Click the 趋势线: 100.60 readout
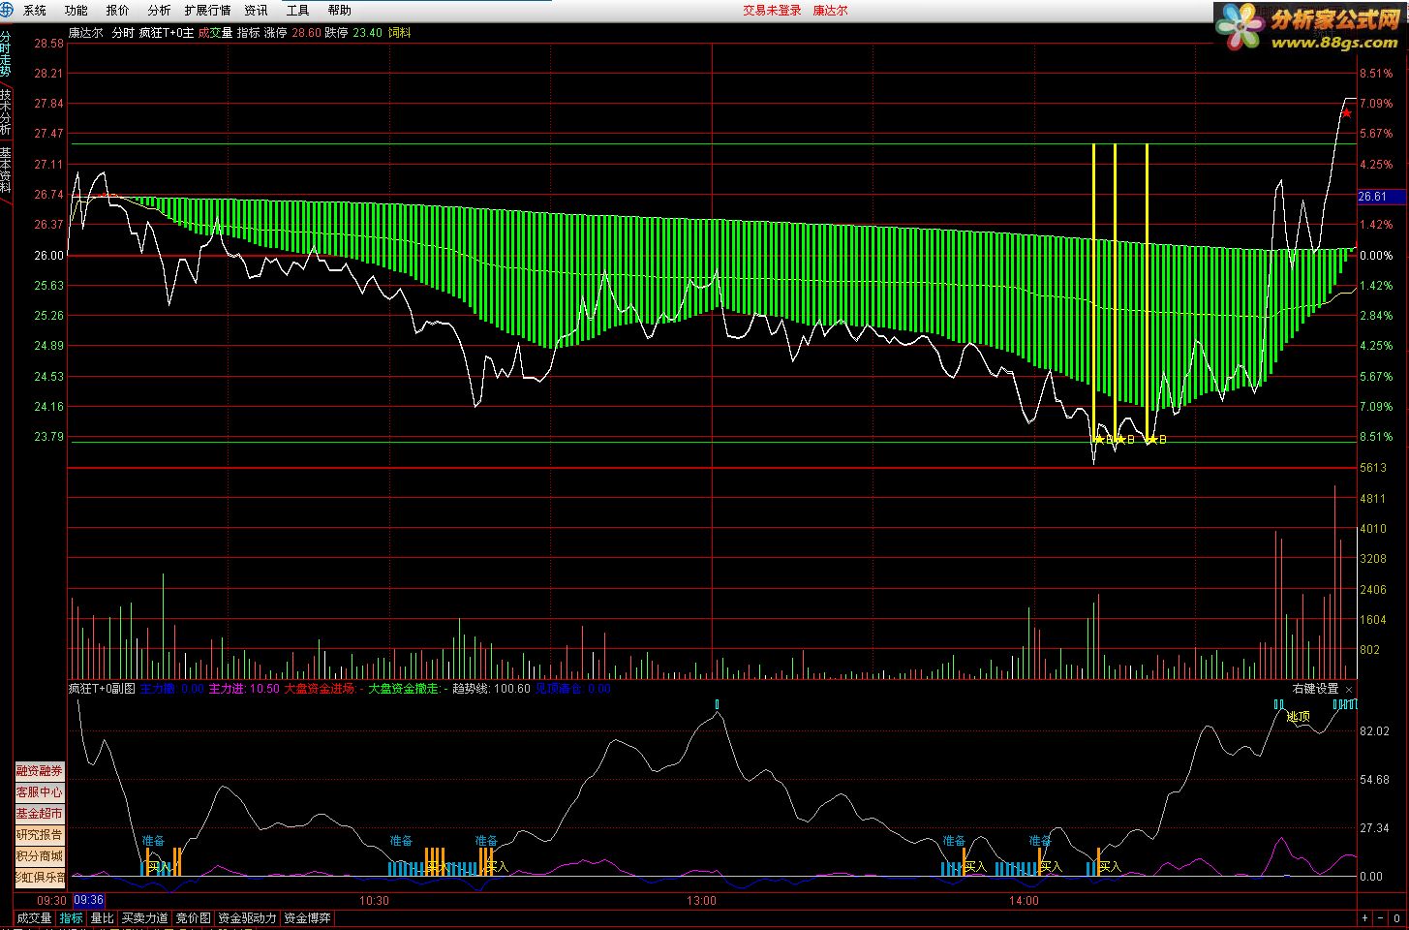Viewport: 1409px width, 930px height. 492,689
